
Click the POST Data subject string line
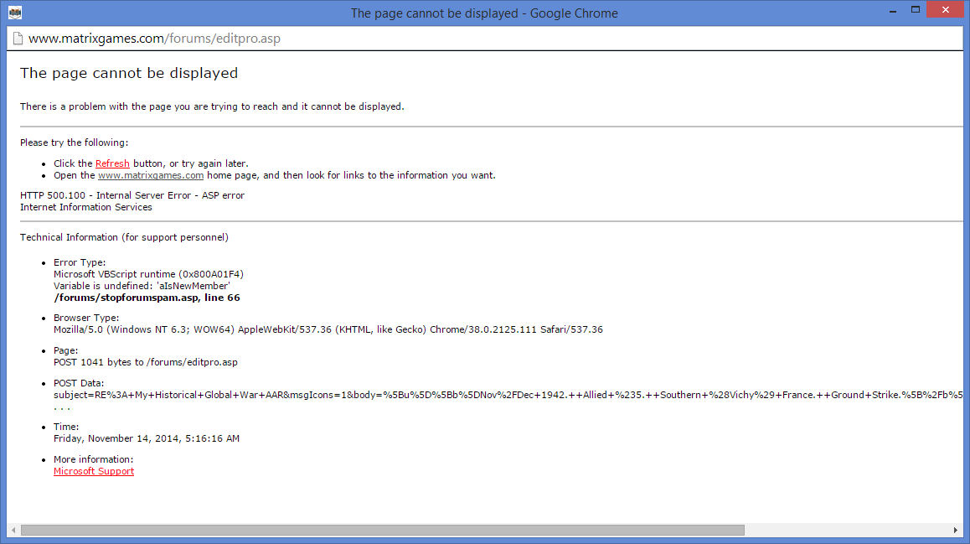(x=508, y=394)
